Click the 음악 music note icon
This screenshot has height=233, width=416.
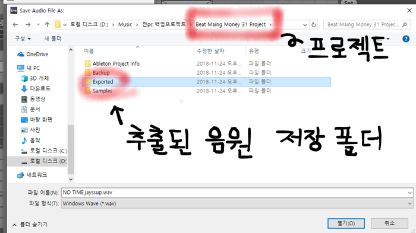tap(24, 141)
